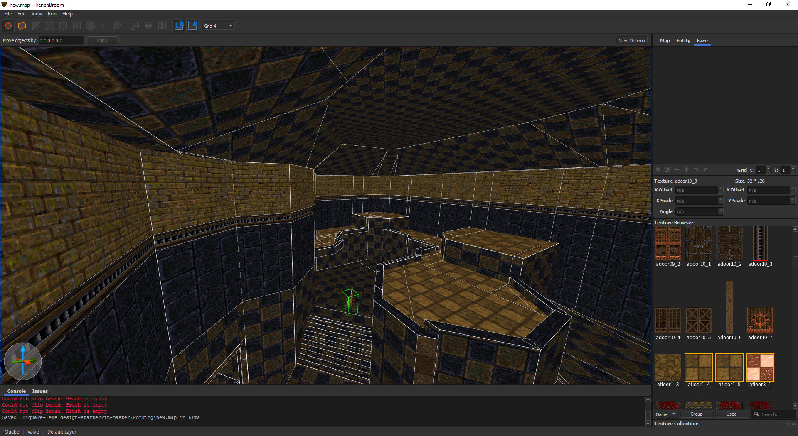Screen dimensions: 798x436
Task: Open the View menu
Action: coord(37,14)
